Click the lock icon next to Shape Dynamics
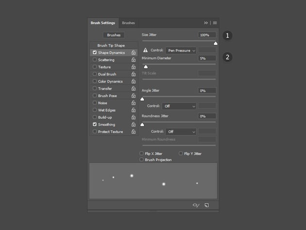This screenshot has width=306, height=230. pyautogui.click(x=134, y=52)
